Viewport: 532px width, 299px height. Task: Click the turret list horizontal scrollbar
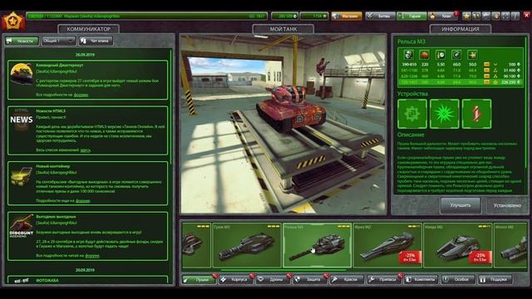[x=283, y=270]
